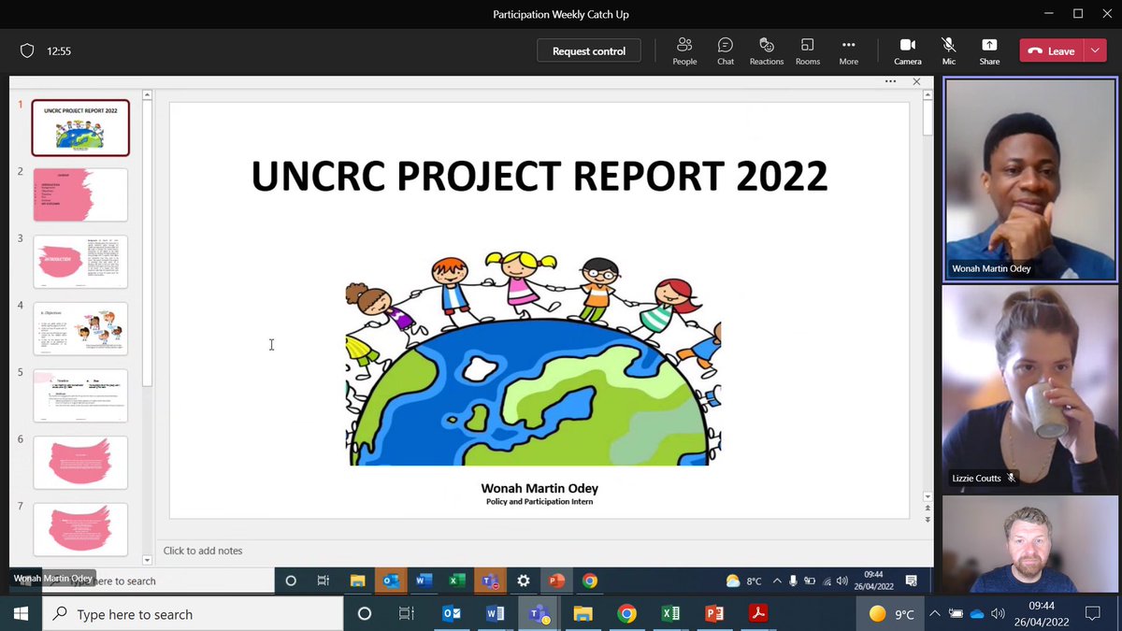The width and height of the screenshot is (1122, 631).
Task: Click the 'Click to add notes' field
Action: coord(203,551)
